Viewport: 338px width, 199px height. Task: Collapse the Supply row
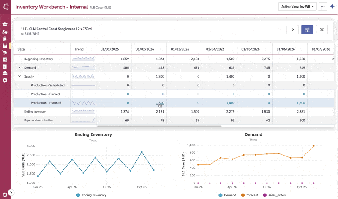click(x=19, y=77)
